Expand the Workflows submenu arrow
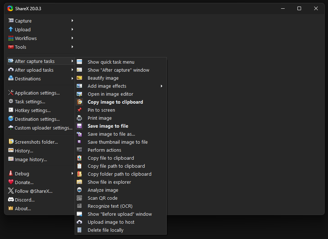This screenshot has width=328, height=239. (x=72, y=38)
